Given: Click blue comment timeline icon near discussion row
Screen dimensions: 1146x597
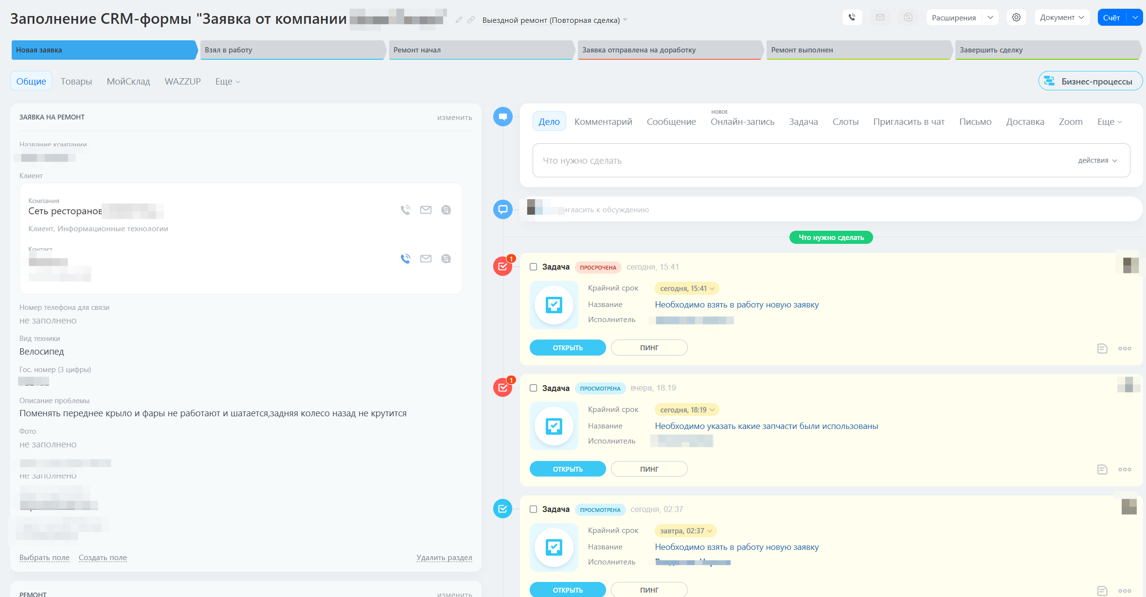Looking at the screenshot, I should coord(503,209).
